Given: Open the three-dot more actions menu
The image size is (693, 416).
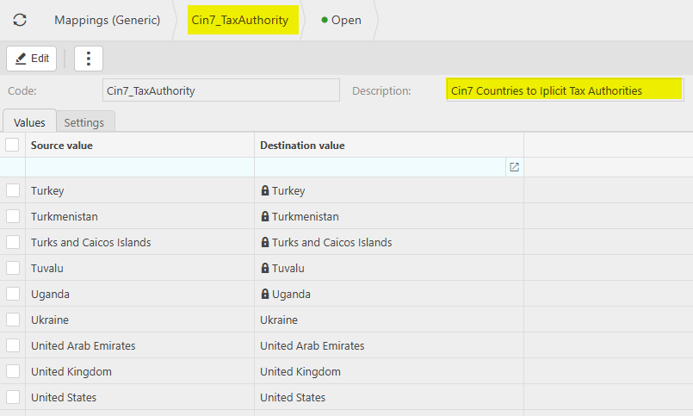Looking at the screenshot, I should [x=89, y=59].
